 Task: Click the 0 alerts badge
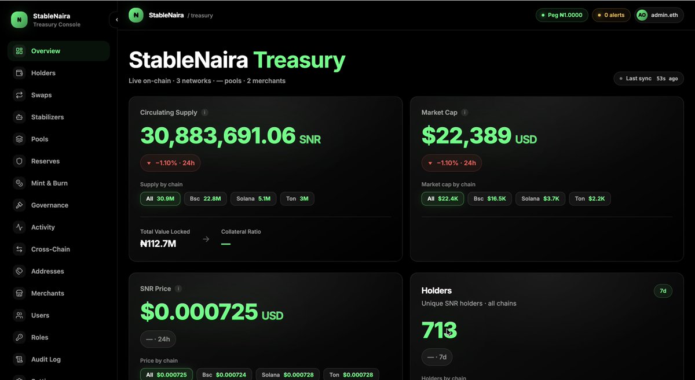click(611, 15)
